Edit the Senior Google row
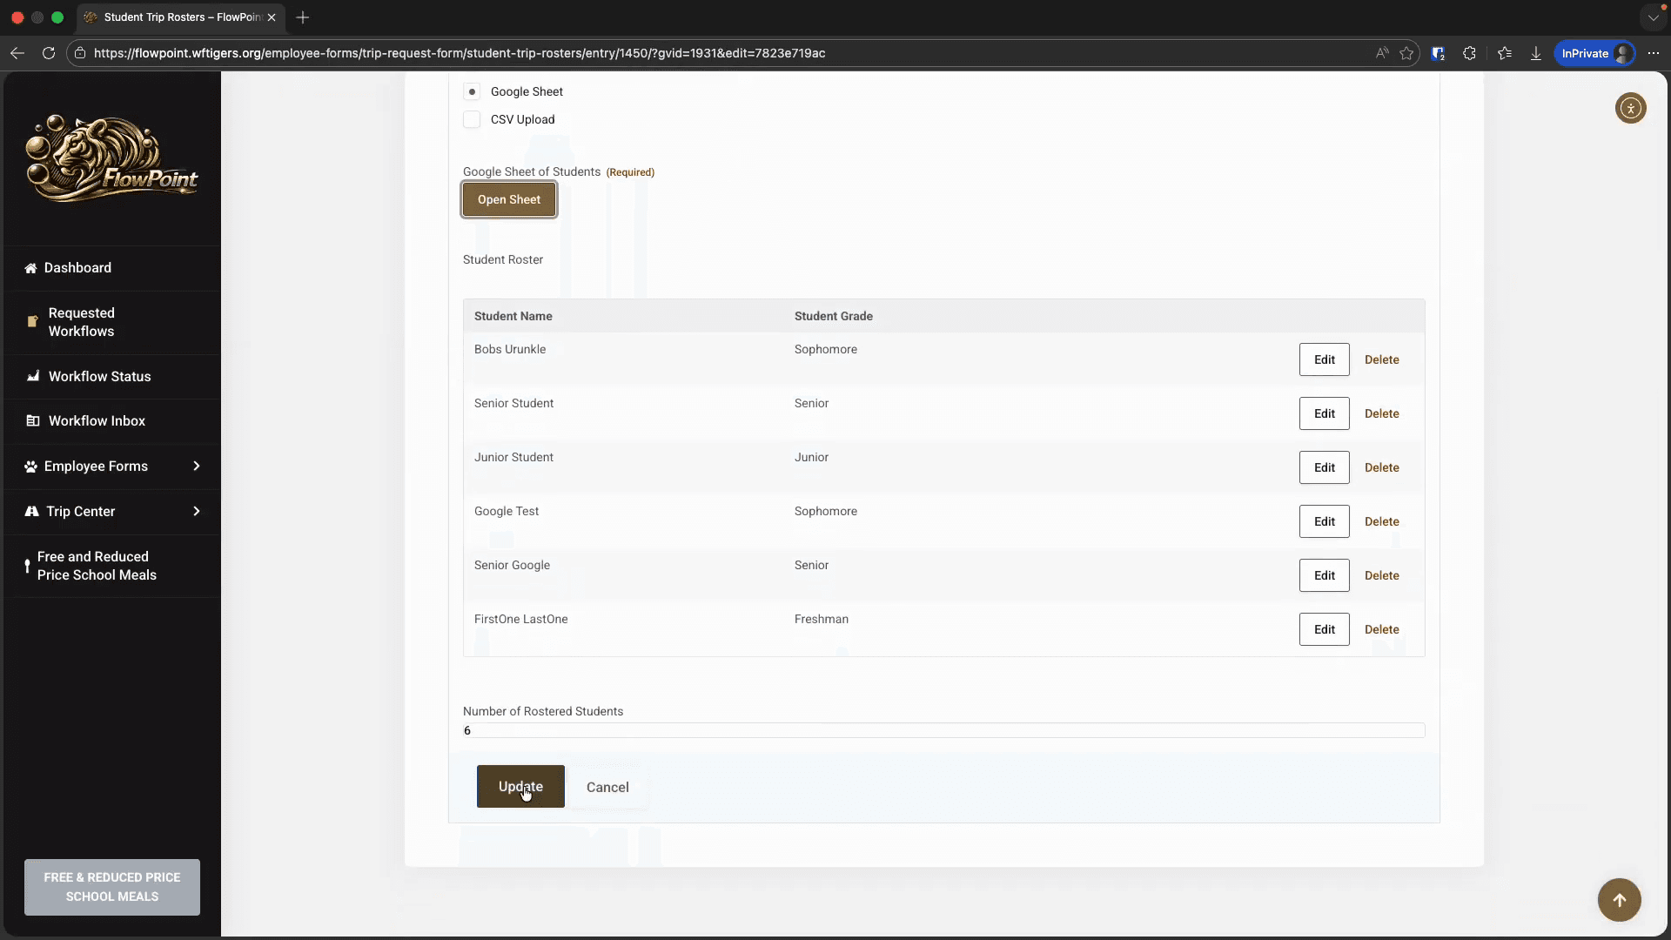The width and height of the screenshot is (1671, 940). click(1324, 575)
